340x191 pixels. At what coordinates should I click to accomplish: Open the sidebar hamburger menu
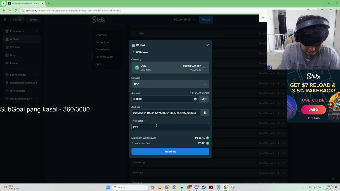5,19
